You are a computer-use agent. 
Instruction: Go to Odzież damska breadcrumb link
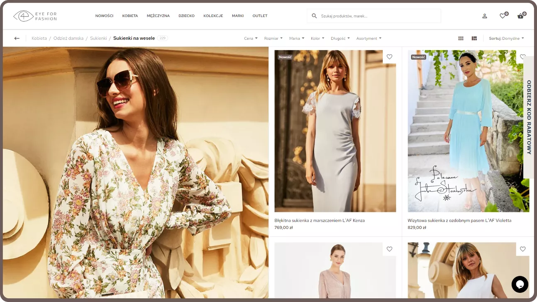(x=68, y=38)
